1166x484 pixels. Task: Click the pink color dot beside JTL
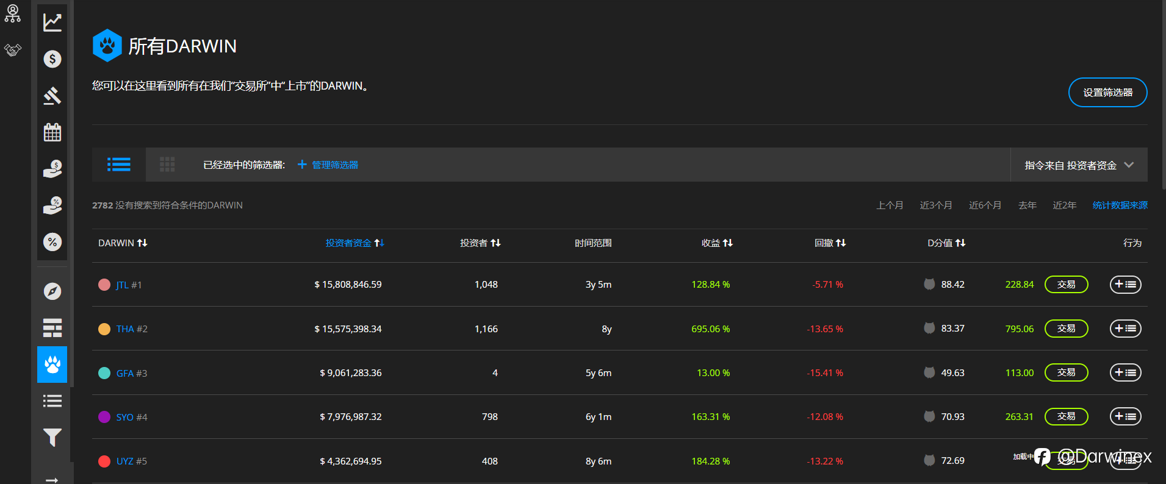pyautogui.click(x=104, y=285)
